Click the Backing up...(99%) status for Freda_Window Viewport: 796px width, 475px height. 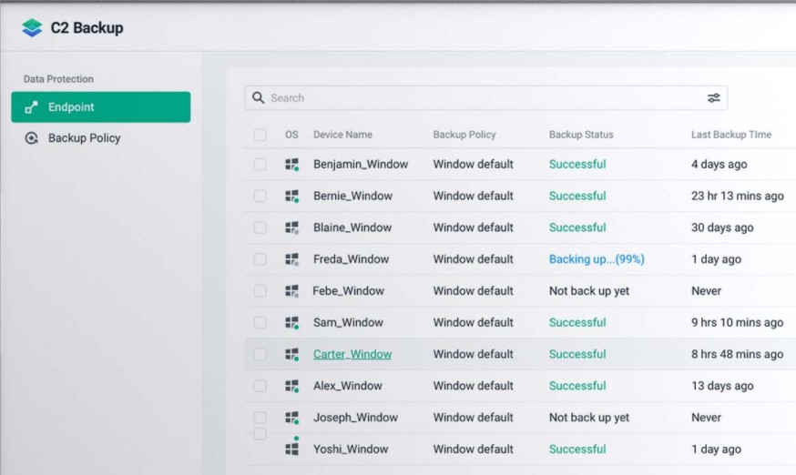pyautogui.click(x=596, y=259)
